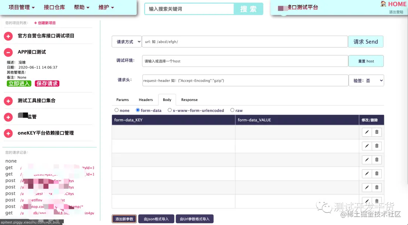Click the 测试工具接口集合 project name

(37, 101)
